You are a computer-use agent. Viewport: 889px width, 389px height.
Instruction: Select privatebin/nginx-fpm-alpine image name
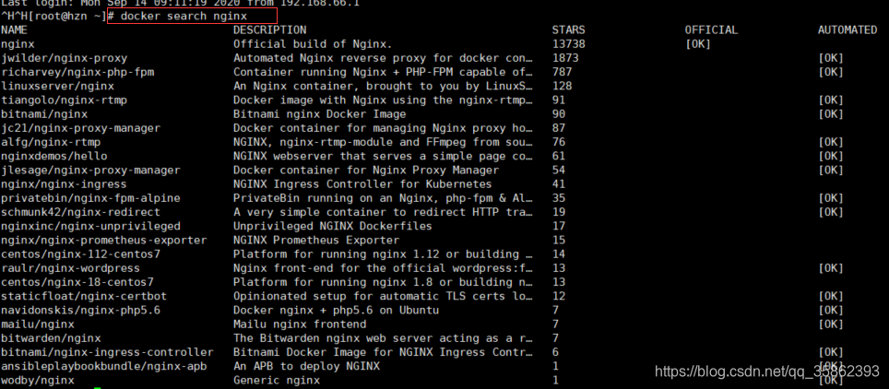(90, 198)
